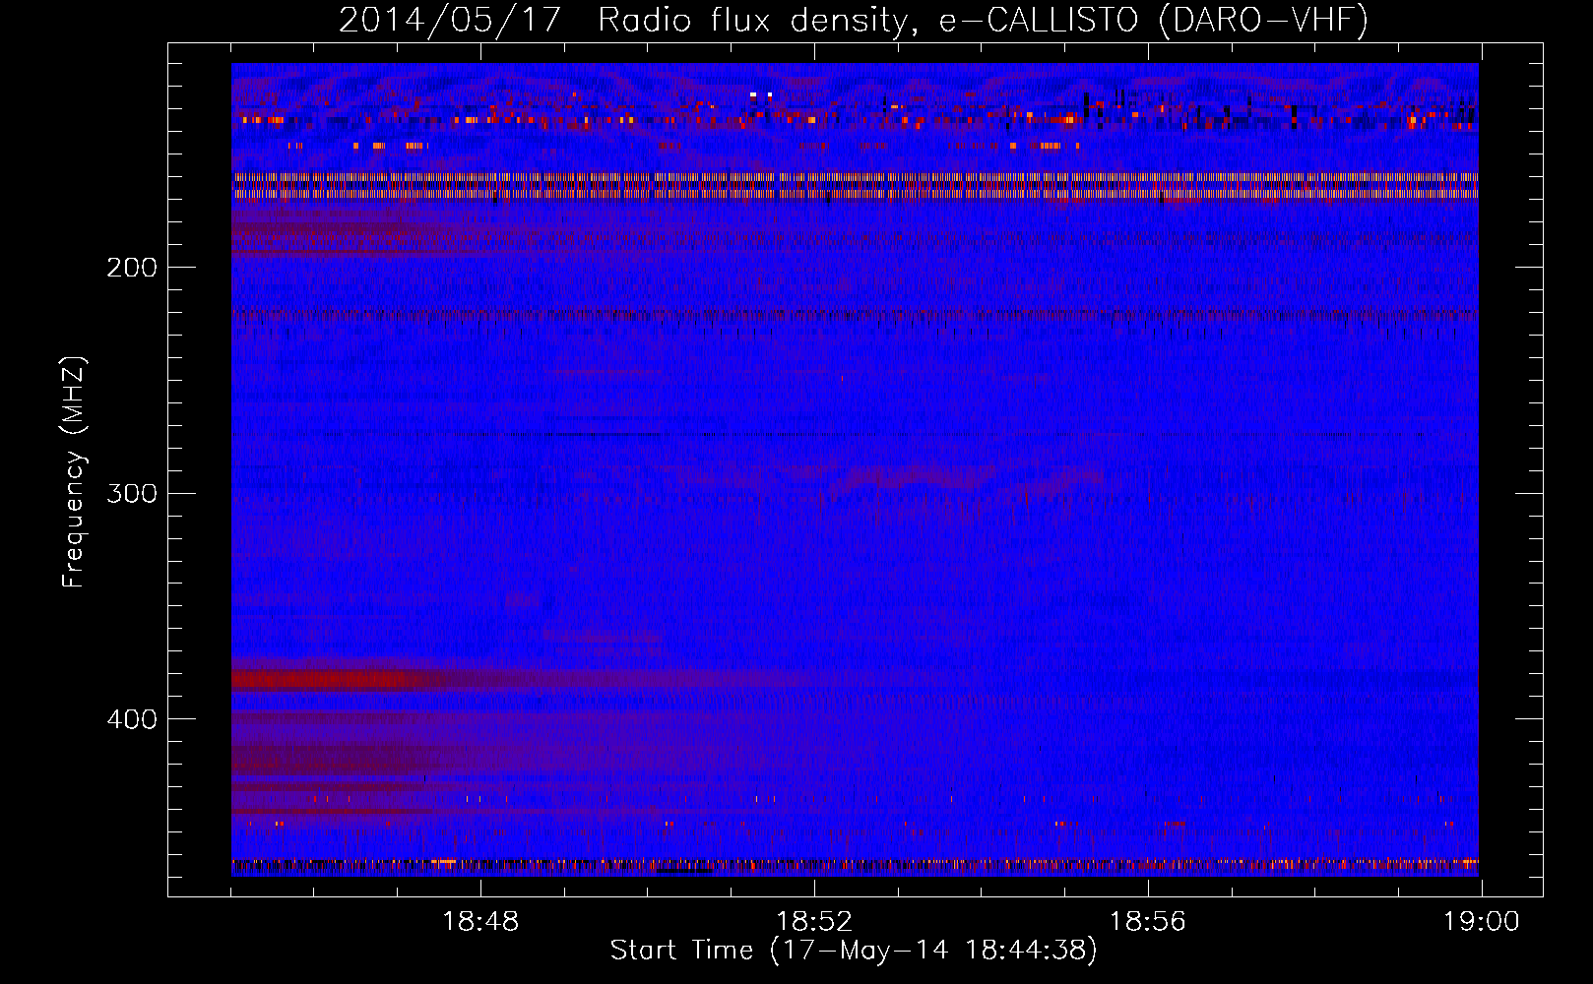Select the 'Frequency (MHZ)' y-axis label
The width and height of the screenshot is (1593, 984).
point(74,472)
